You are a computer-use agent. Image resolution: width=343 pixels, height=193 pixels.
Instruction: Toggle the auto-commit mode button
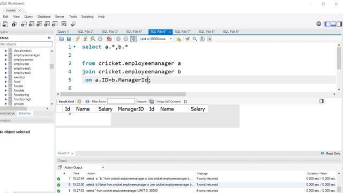(x=133, y=39)
